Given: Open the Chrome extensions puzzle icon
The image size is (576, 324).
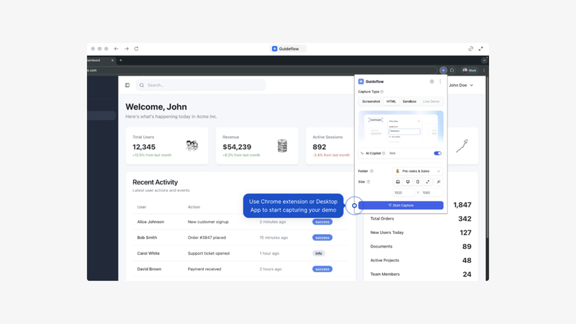Looking at the screenshot, I should click(452, 70).
